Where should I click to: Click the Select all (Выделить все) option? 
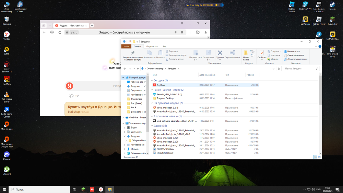(x=292, y=51)
